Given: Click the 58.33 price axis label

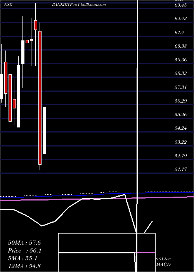Looking at the screenshot, I should tap(181, 73).
